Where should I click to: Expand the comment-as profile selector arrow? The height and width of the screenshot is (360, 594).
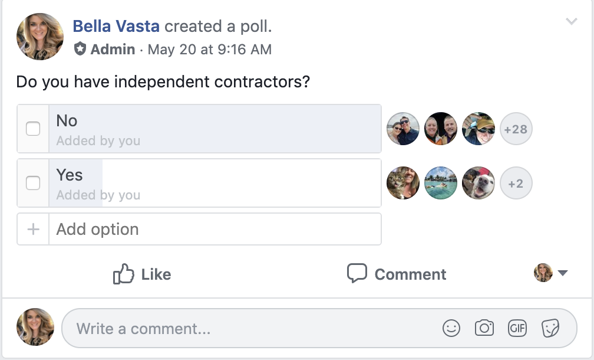(x=563, y=273)
